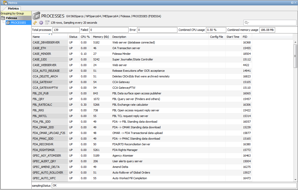Click the Combined CPU usage field
Screen dimensions: 298x190
[x=216, y=30]
